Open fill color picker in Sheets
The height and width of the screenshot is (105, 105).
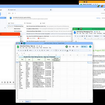pos(70,50)
